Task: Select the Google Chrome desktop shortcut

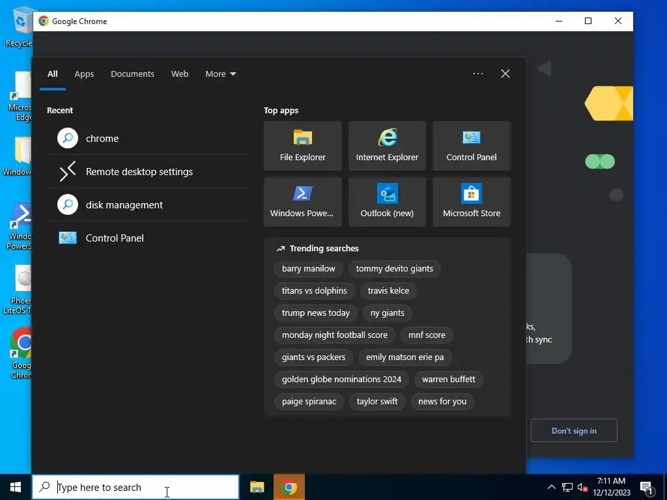Action: [21, 354]
